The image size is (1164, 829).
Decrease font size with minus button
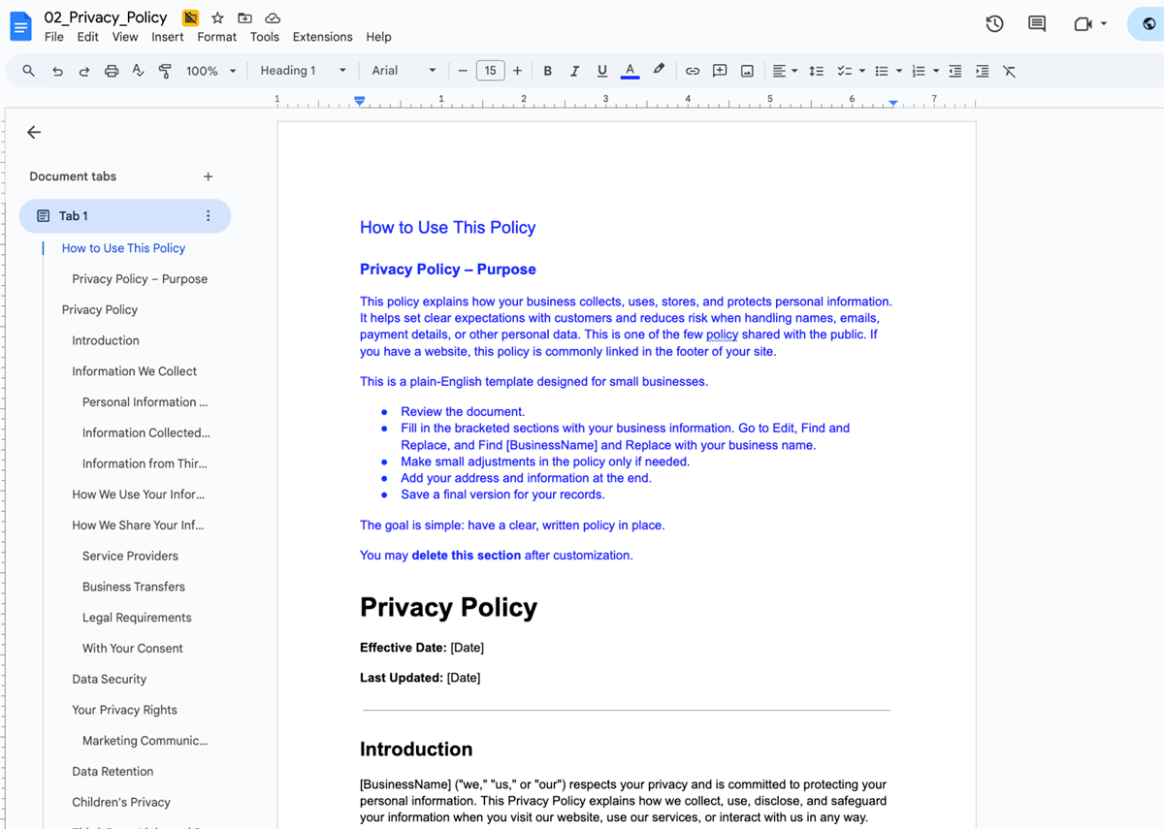point(463,71)
